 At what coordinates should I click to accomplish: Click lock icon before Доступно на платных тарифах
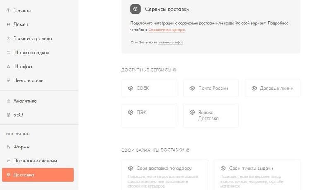132,42
